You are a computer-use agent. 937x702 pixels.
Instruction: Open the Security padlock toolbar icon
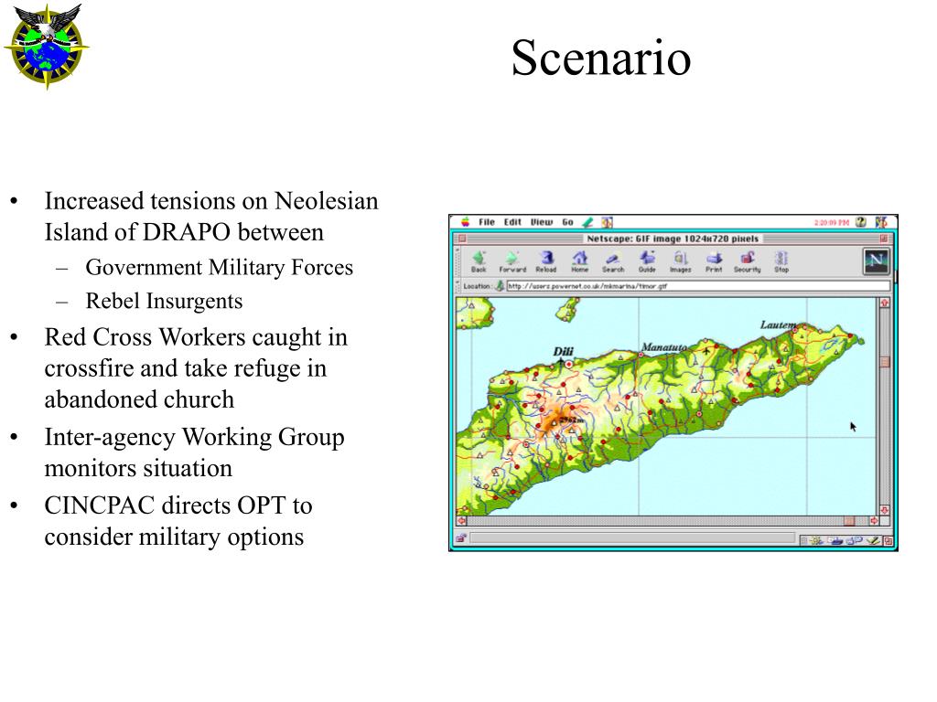[747, 258]
